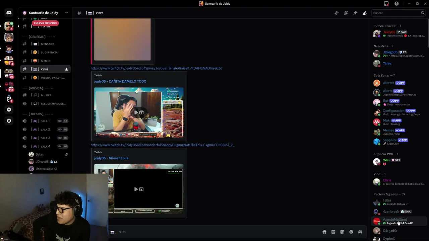
Task: Select Unbreakable <3 in SALA 4
Action: click(49, 169)
